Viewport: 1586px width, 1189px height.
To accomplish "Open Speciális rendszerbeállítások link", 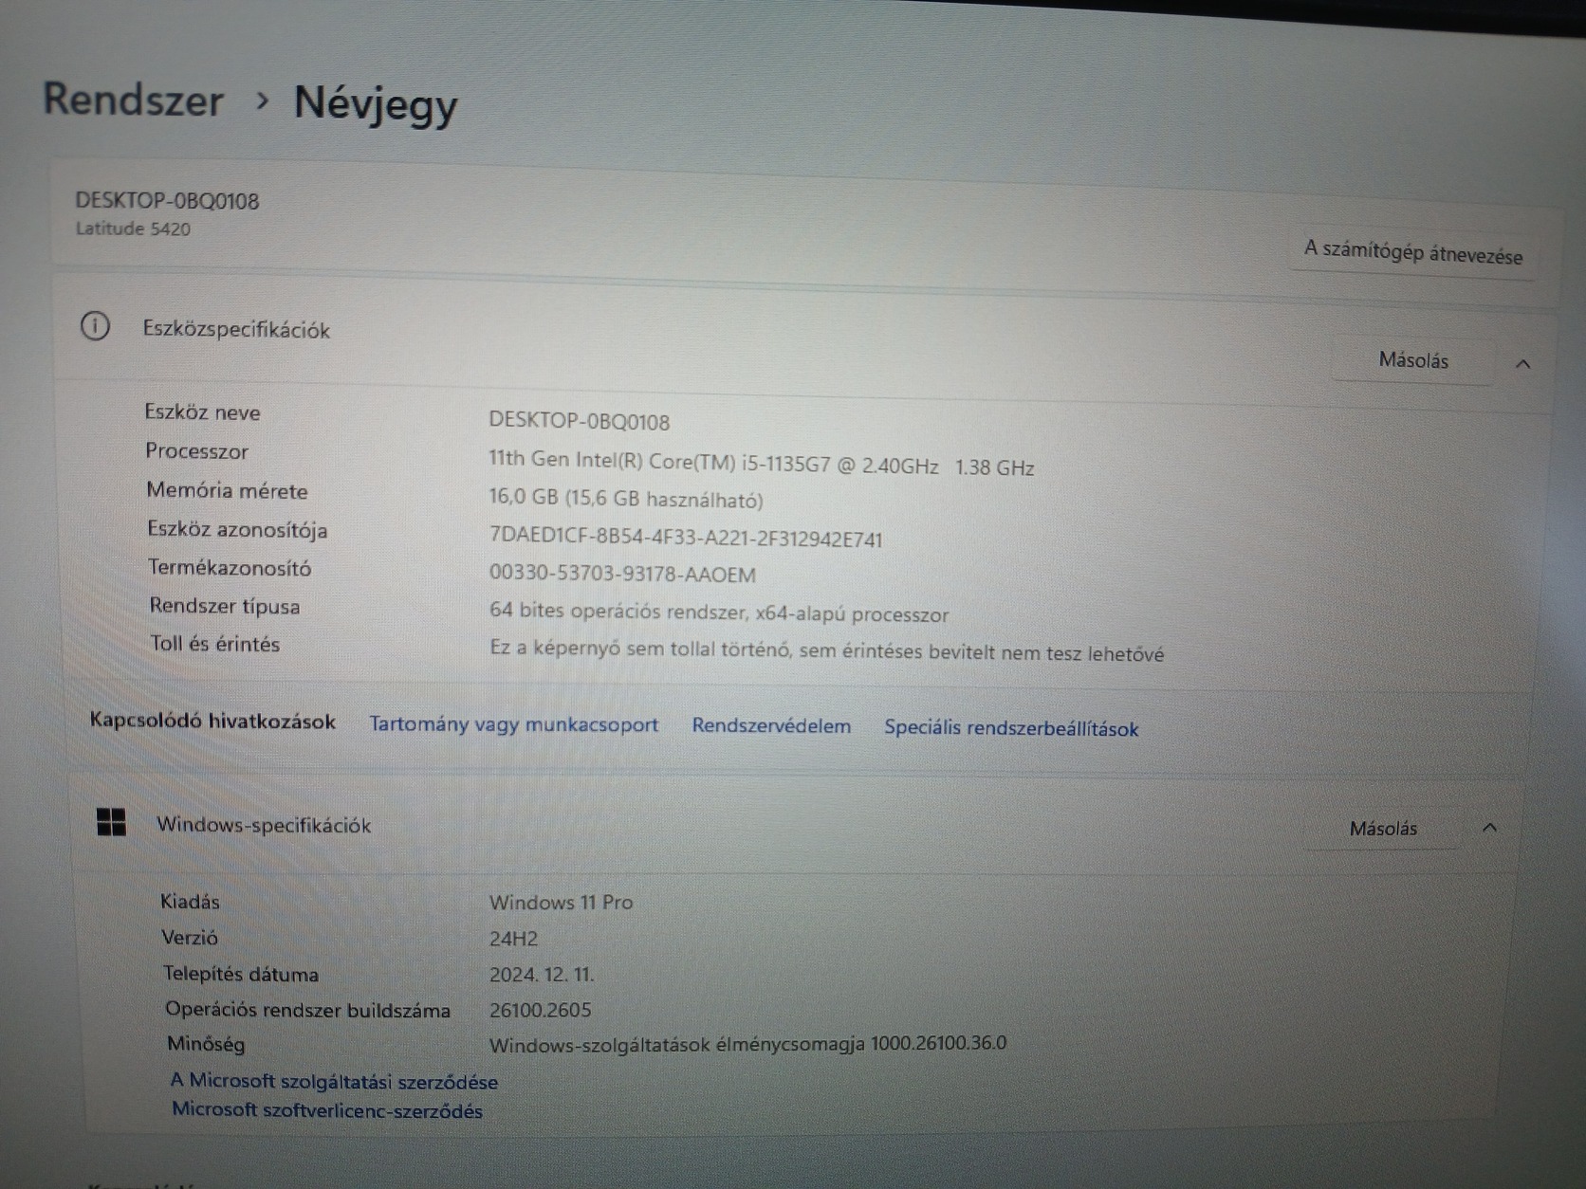I will [1011, 728].
